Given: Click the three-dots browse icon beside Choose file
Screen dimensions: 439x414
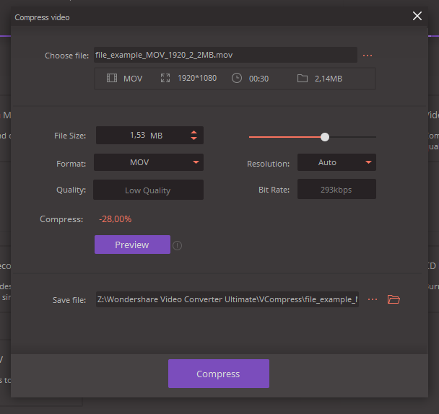Looking at the screenshot, I should point(368,56).
